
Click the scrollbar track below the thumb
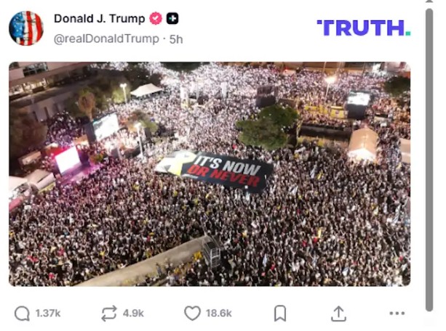point(429,321)
